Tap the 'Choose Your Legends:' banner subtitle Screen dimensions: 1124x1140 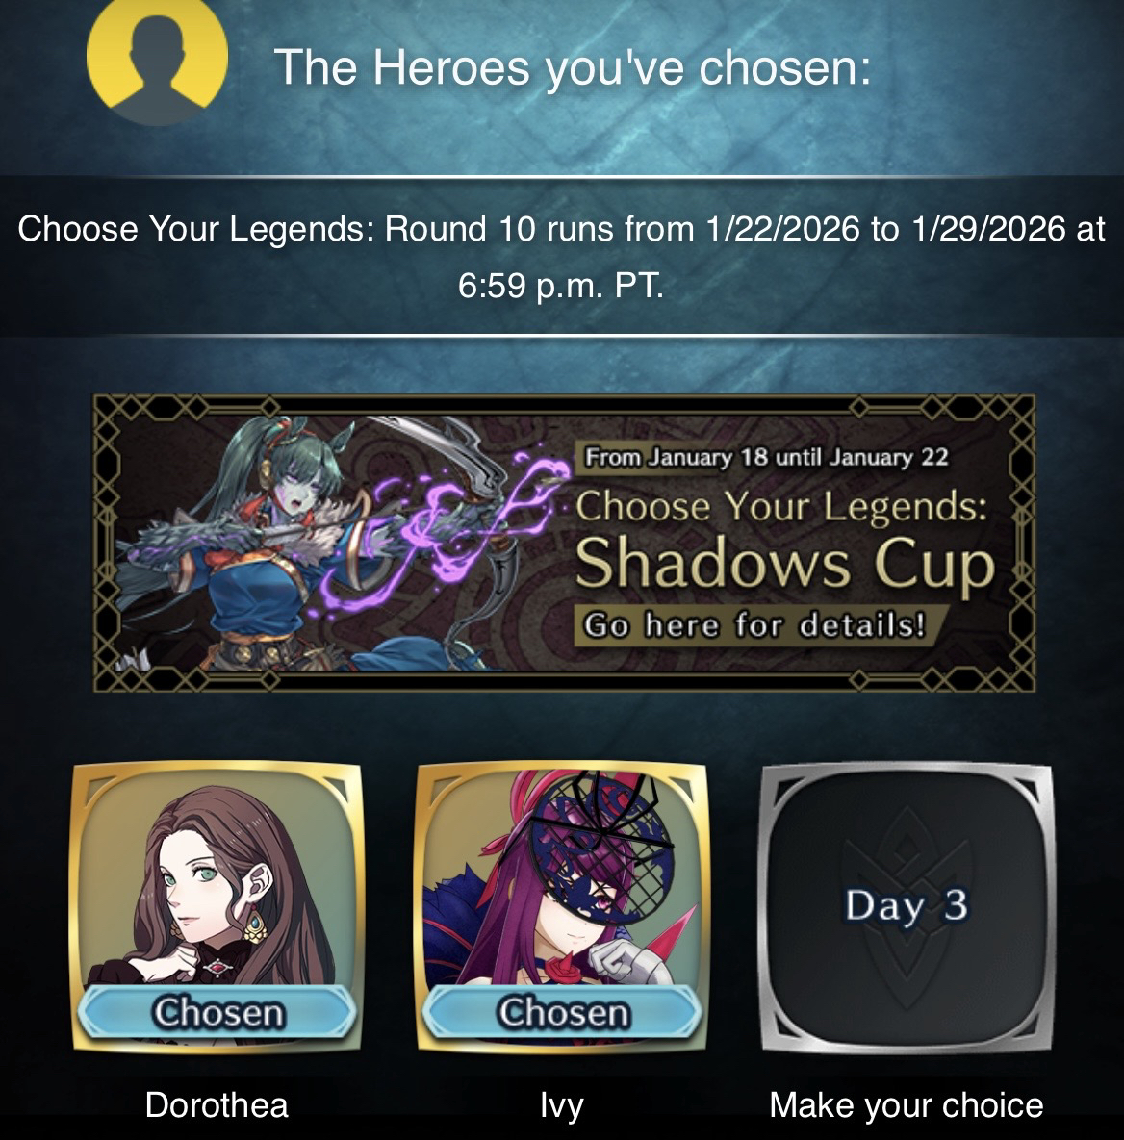(781, 506)
